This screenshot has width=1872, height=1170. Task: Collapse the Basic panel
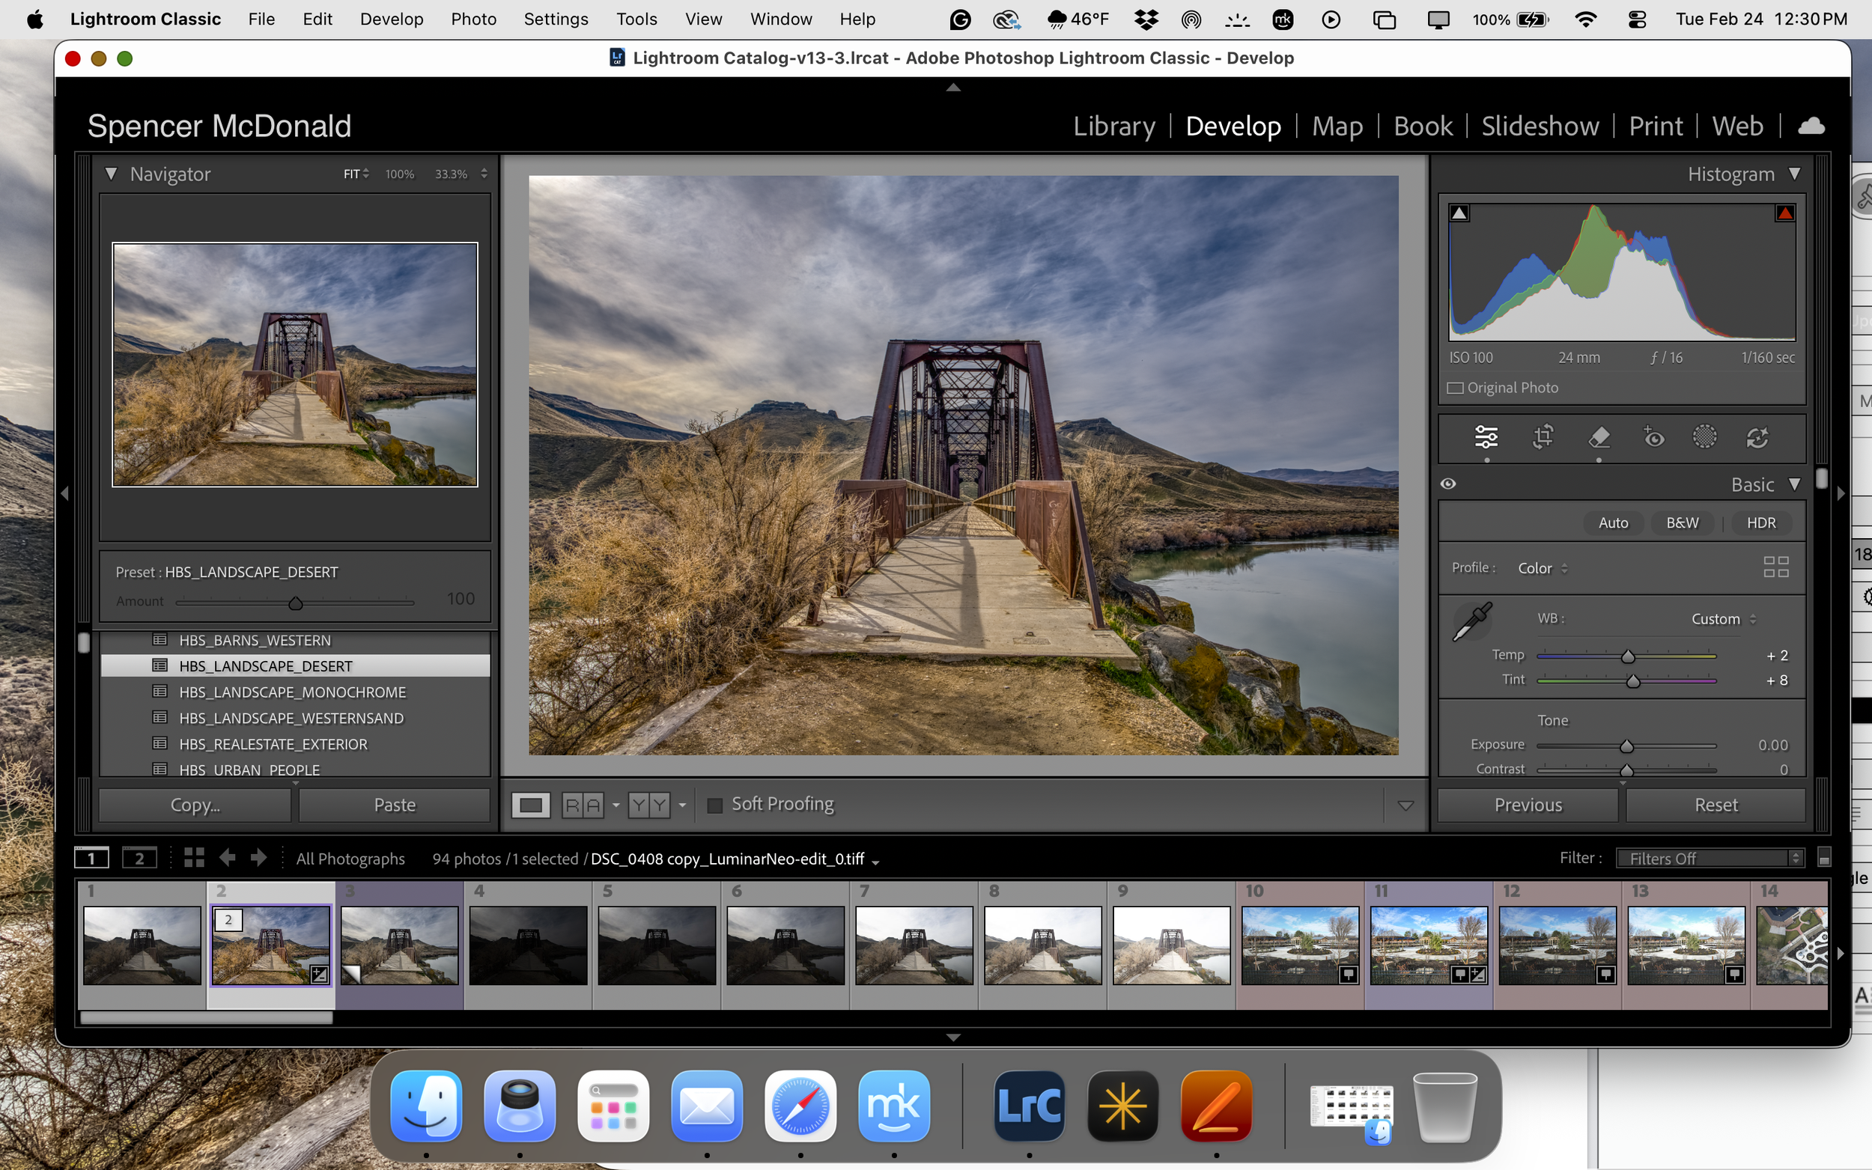(x=1795, y=484)
